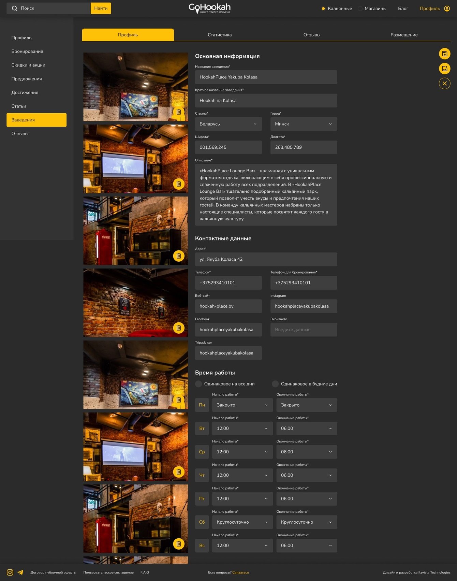Click the add image icon button
457x581 pixels.
(444, 69)
